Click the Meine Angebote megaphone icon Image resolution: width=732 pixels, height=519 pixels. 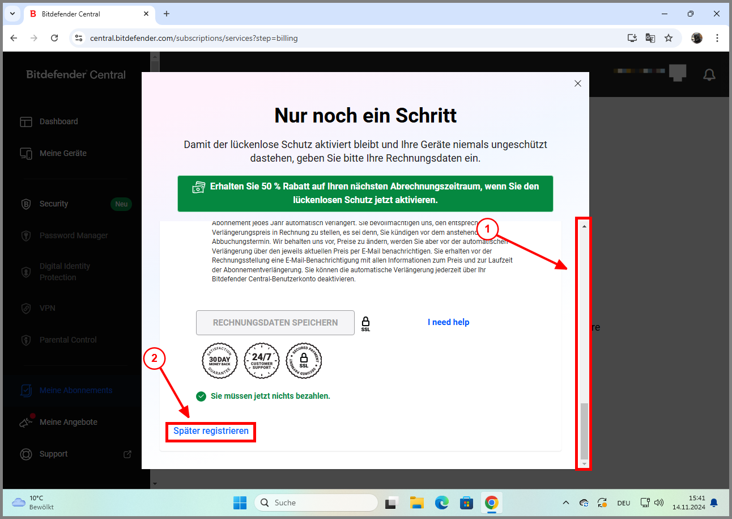[x=26, y=422]
